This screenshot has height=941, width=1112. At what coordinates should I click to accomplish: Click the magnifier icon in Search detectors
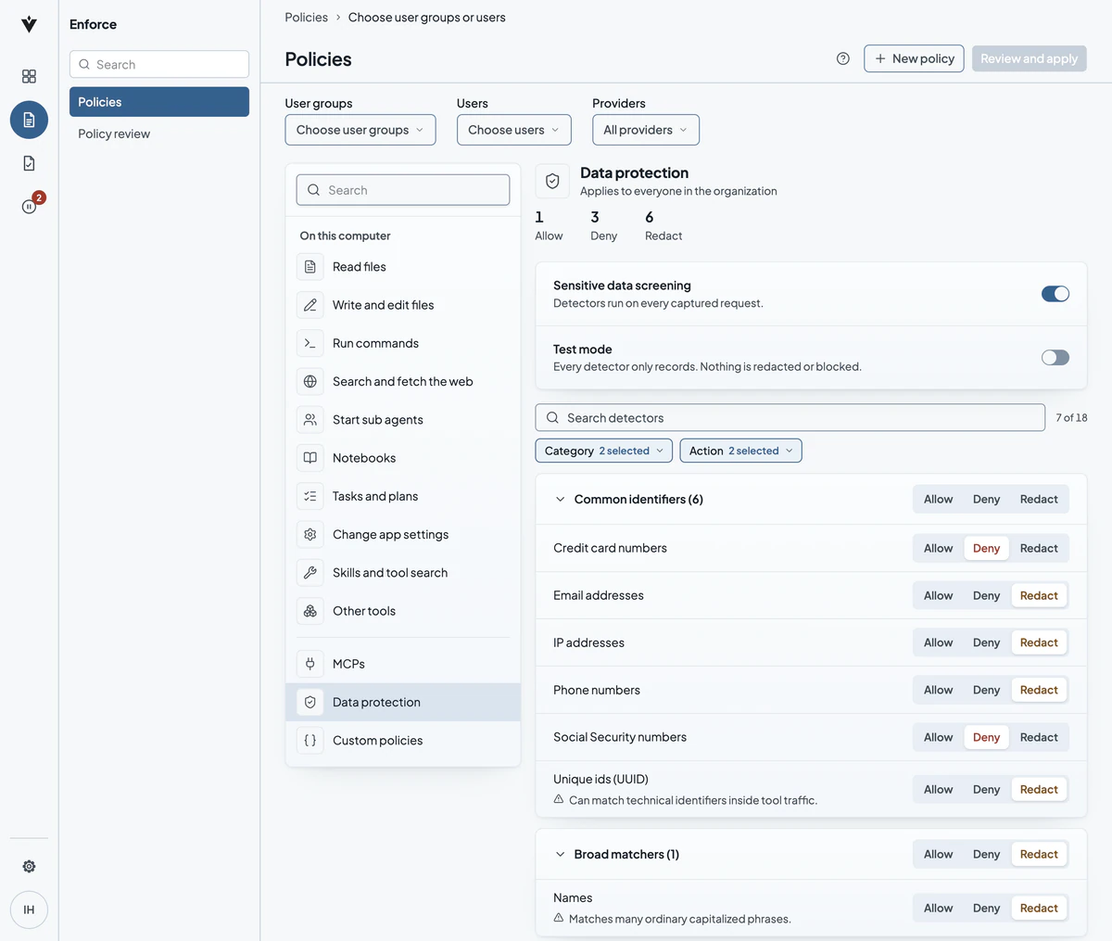(552, 418)
